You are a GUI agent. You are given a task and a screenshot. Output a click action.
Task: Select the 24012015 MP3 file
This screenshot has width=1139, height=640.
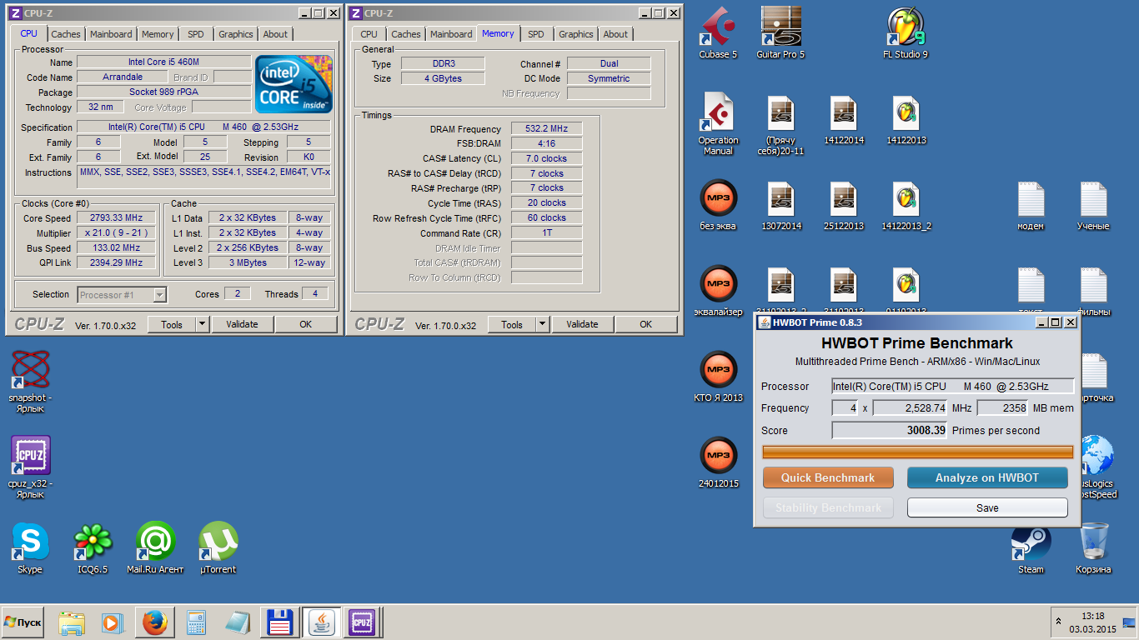718,462
